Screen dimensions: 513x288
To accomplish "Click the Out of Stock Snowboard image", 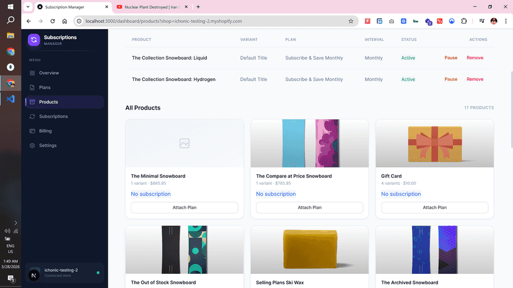I will click(x=185, y=250).
